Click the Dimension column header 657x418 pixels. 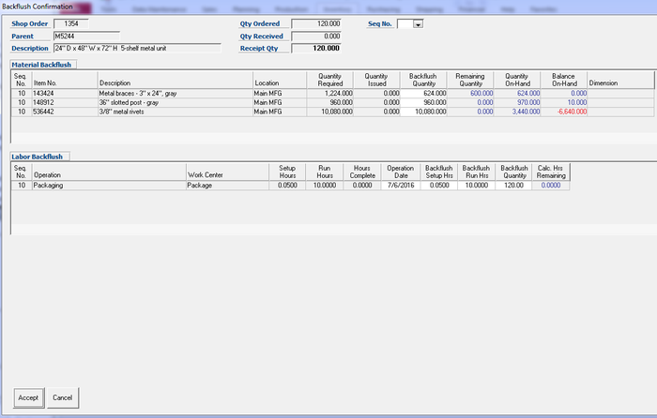(620, 80)
